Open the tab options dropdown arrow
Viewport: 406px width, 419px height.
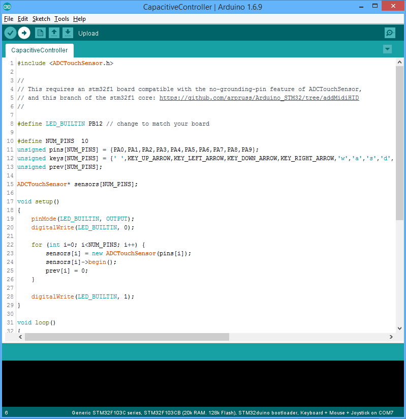pos(387,49)
